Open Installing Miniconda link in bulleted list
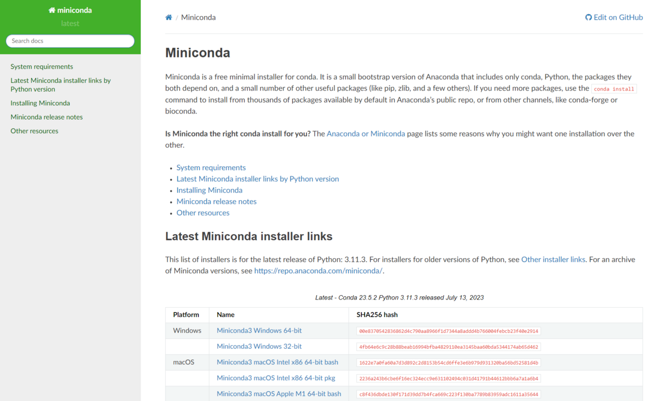The image size is (658, 401). (209, 190)
